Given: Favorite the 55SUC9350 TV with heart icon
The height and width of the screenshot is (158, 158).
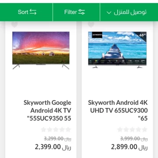Looking at the screenshot, I should click(14, 24).
